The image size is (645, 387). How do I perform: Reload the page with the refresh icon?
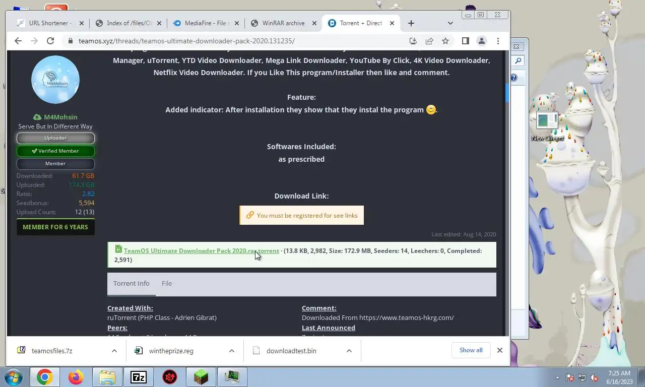pos(50,41)
